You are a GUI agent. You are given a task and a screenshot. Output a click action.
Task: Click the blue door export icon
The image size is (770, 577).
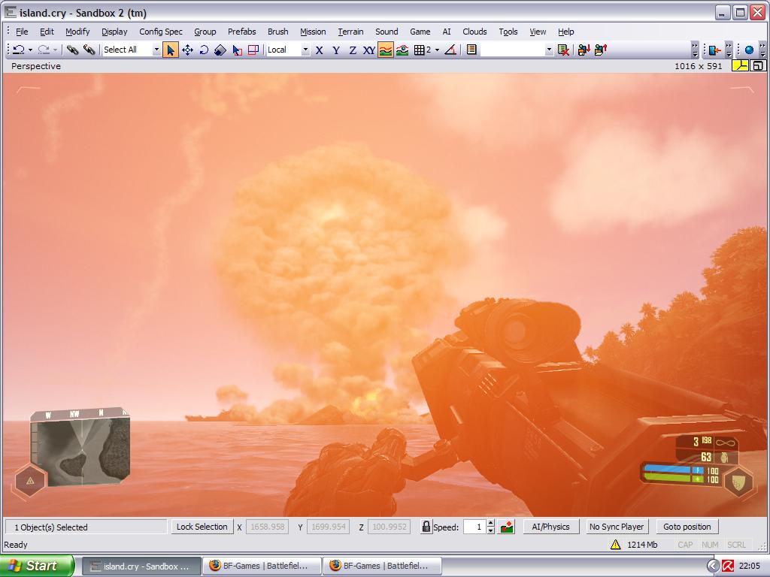click(714, 50)
